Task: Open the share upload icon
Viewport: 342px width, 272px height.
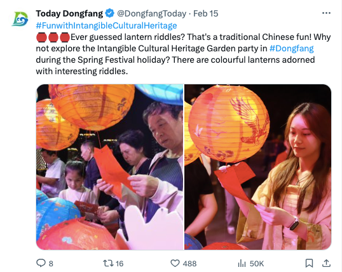Action: [326, 263]
